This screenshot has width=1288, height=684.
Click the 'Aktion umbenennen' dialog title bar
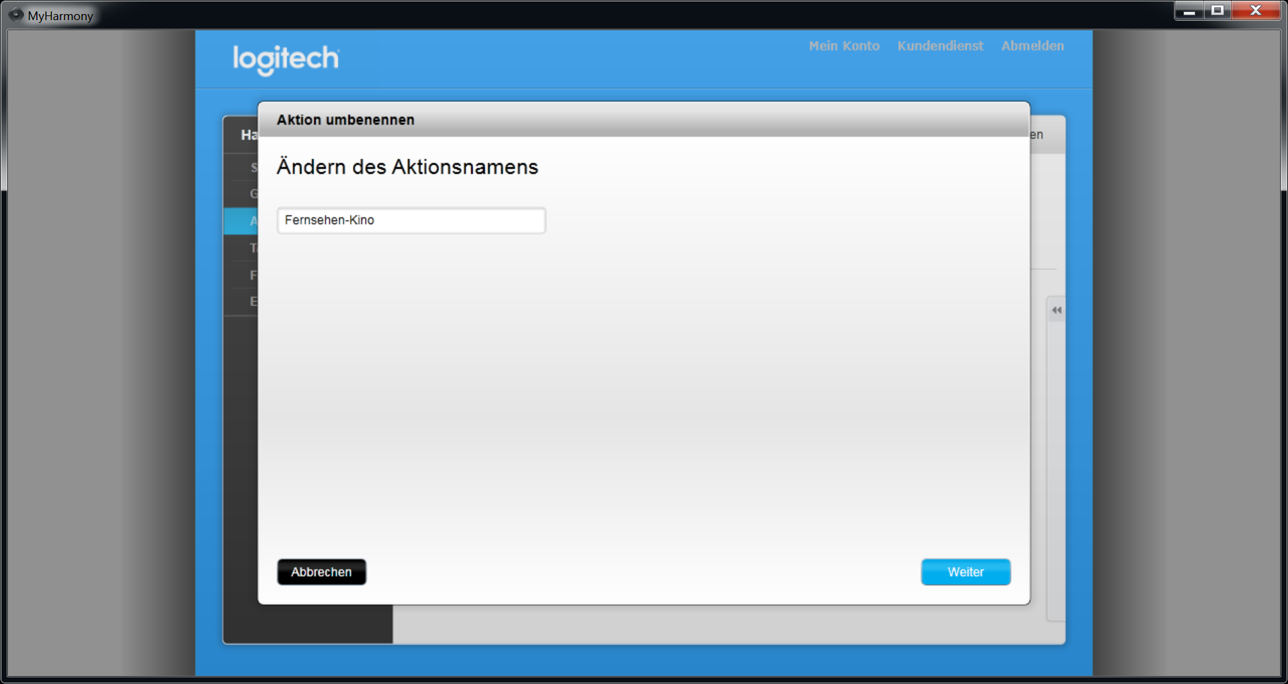[643, 119]
